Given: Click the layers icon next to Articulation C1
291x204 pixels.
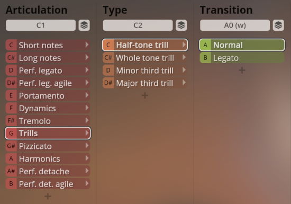Looking at the screenshot, I should tap(84, 25).
